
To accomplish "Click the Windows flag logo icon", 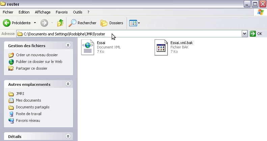I will click(x=260, y=12).
